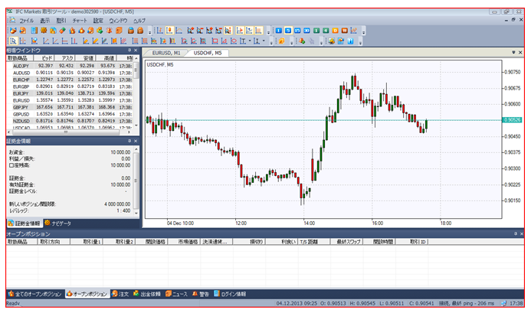Open the ニュース (News) tab
This screenshot has height=316, width=531.
[x=175, y=294]
